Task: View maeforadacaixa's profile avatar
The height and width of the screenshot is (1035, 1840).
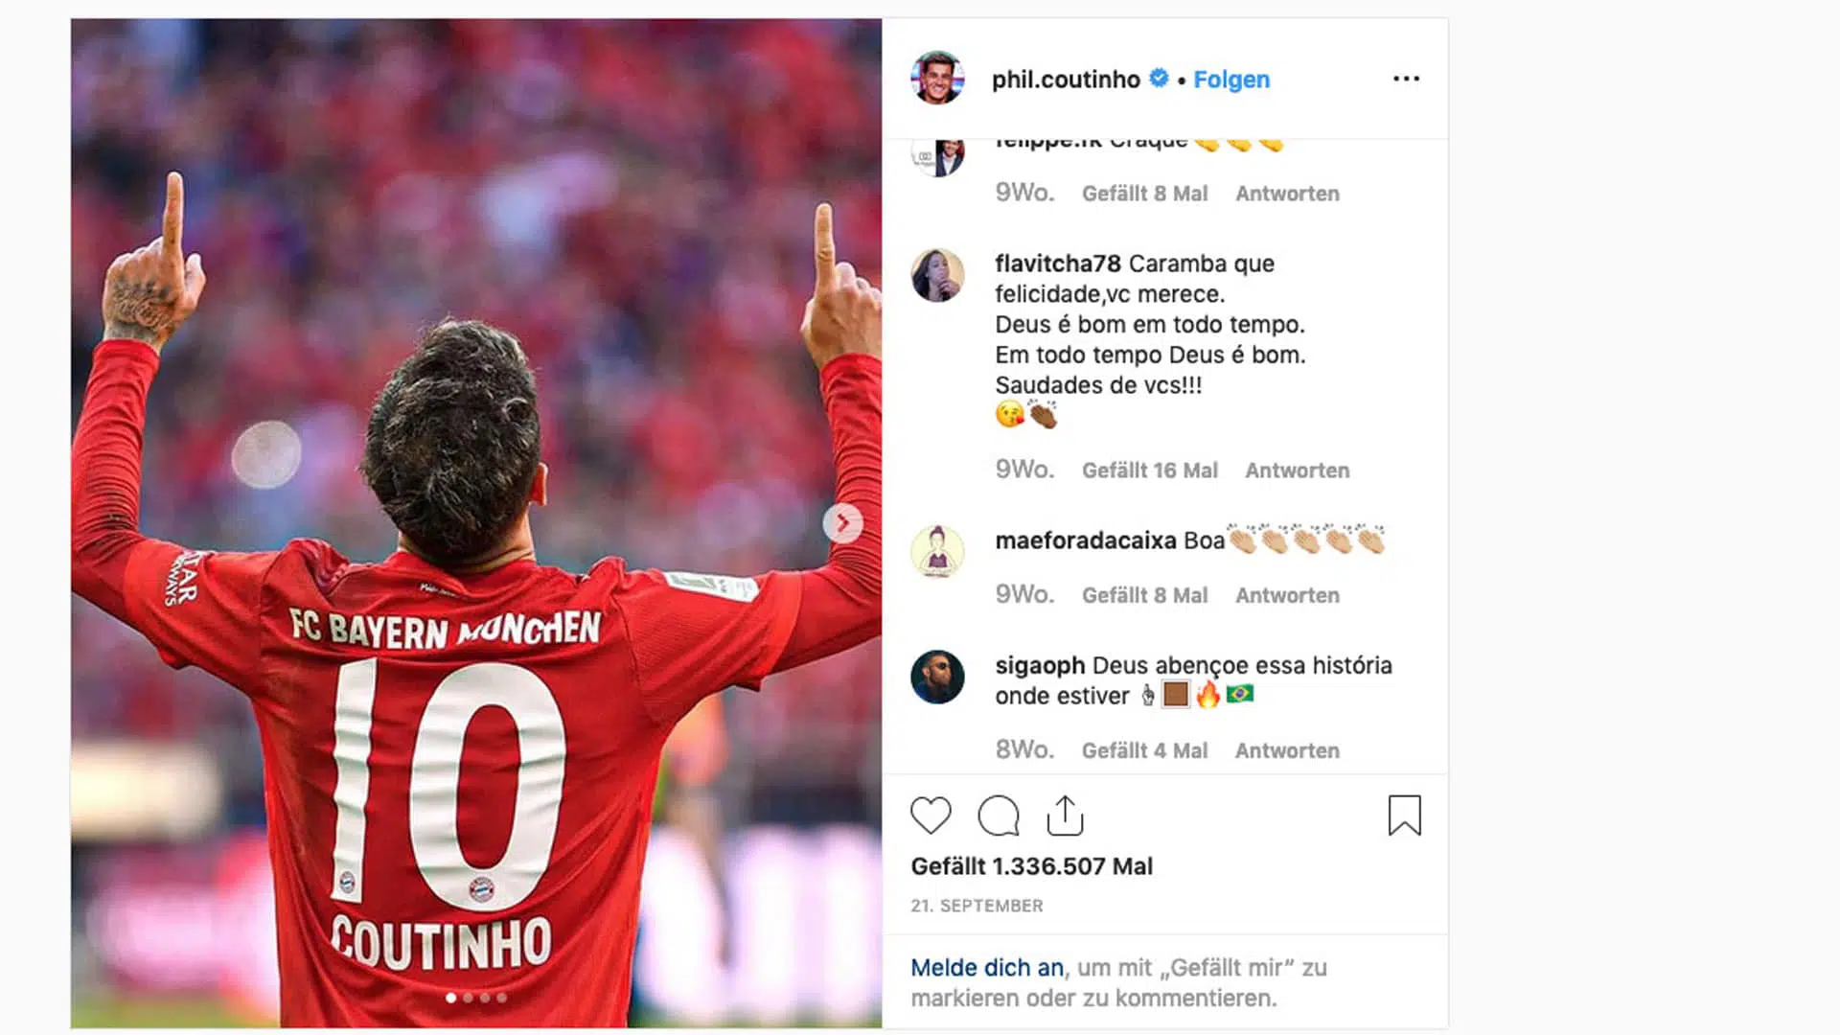Action: coord(937,552)
